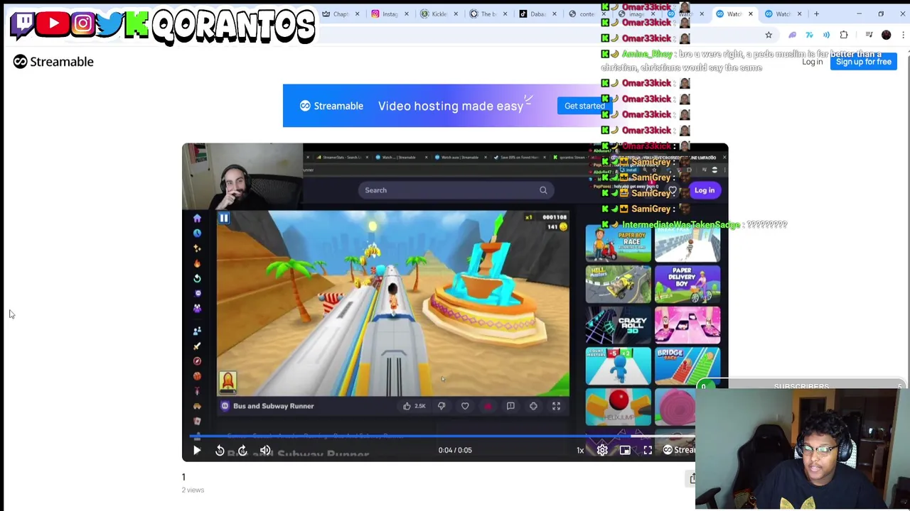Minimize the browser window
Image resolution: width=910 pixels, height=511 pixels.
pyautogui.click(x=859, y=13)
